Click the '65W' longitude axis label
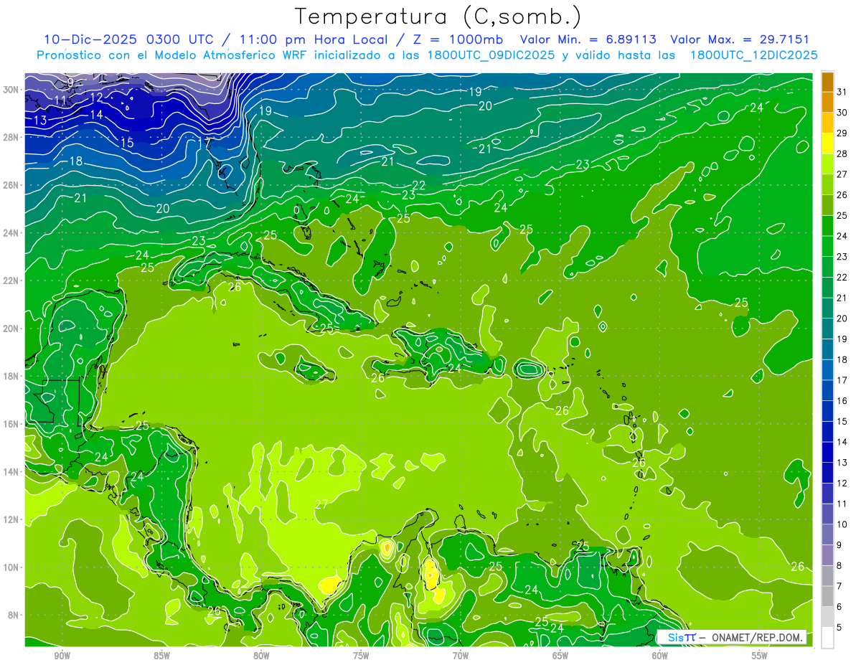 click(x=560, y=656)
